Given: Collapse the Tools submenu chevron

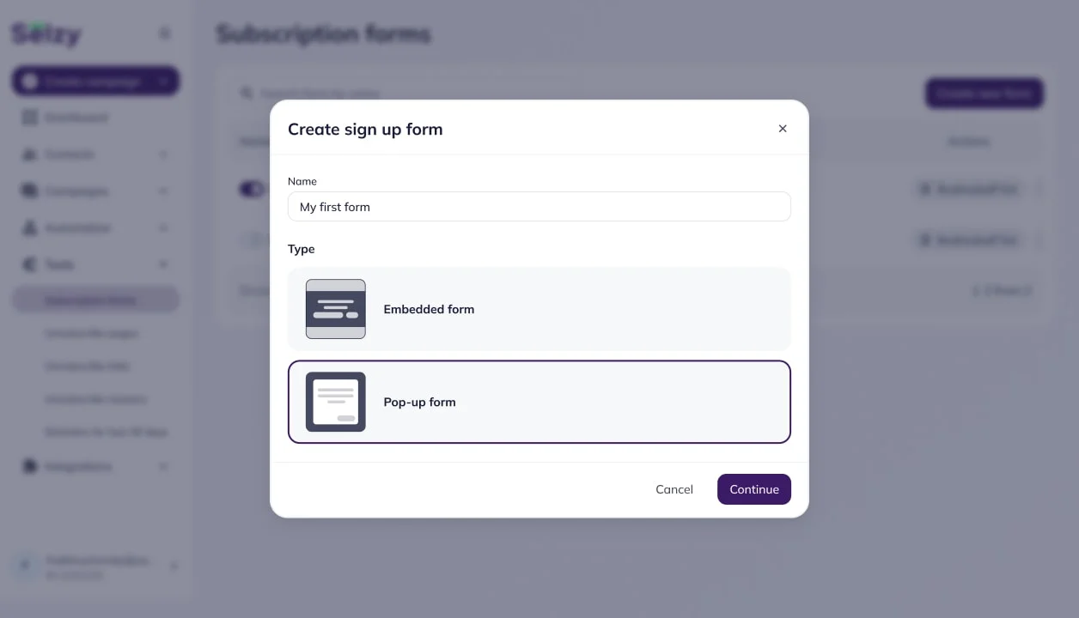Looking at the screenshot, I should 163,264.
